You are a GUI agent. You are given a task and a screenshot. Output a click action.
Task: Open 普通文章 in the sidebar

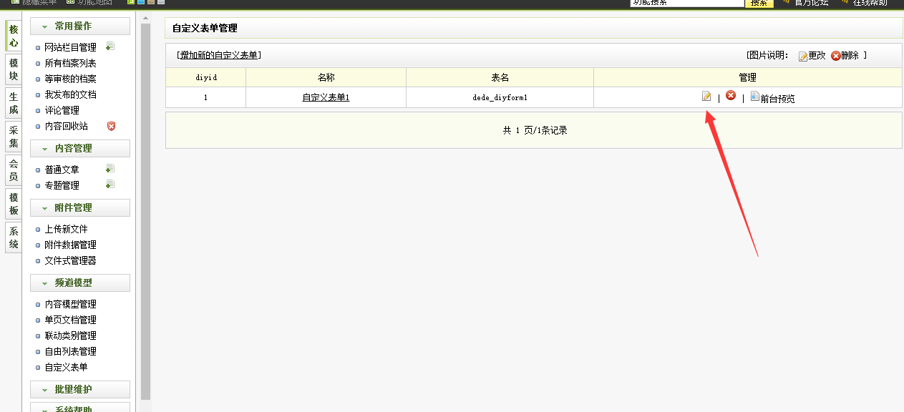pos(62,170)
